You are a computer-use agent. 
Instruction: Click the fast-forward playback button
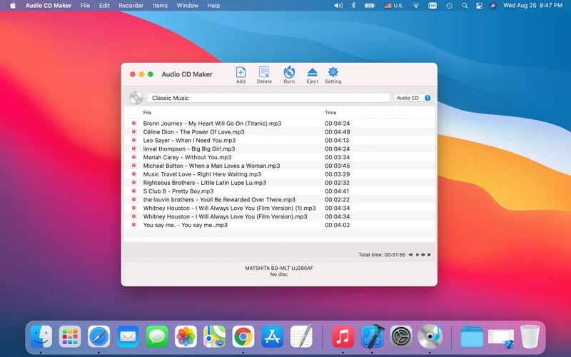(423, 255)
